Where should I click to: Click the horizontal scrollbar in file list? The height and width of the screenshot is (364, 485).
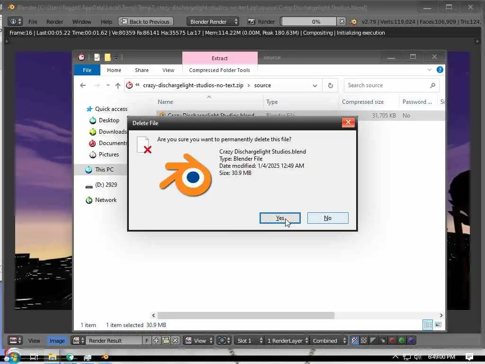(x=246, y=315)
